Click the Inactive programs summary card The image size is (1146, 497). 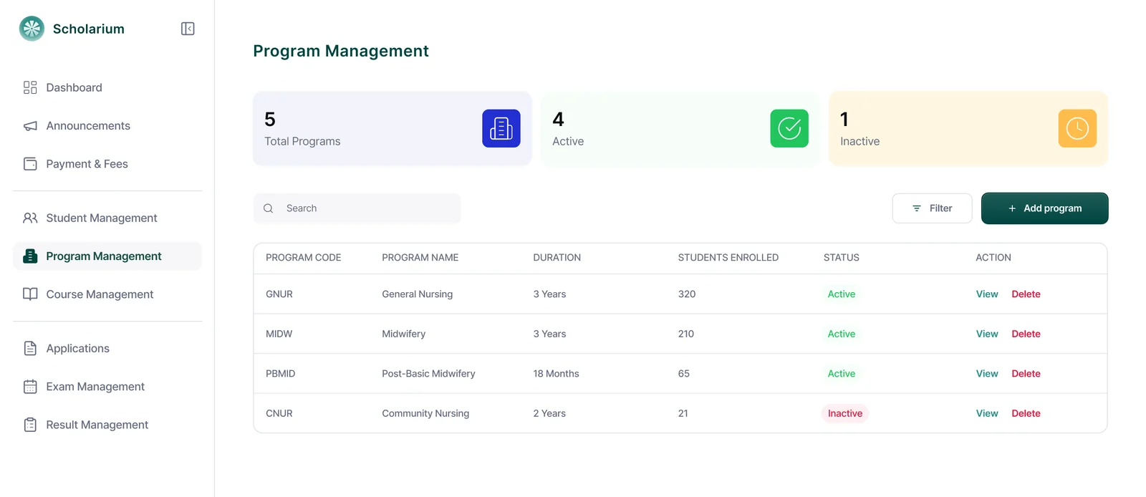click(968, 128)
